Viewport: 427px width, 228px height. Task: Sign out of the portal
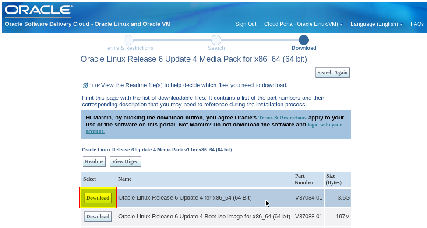246,24
